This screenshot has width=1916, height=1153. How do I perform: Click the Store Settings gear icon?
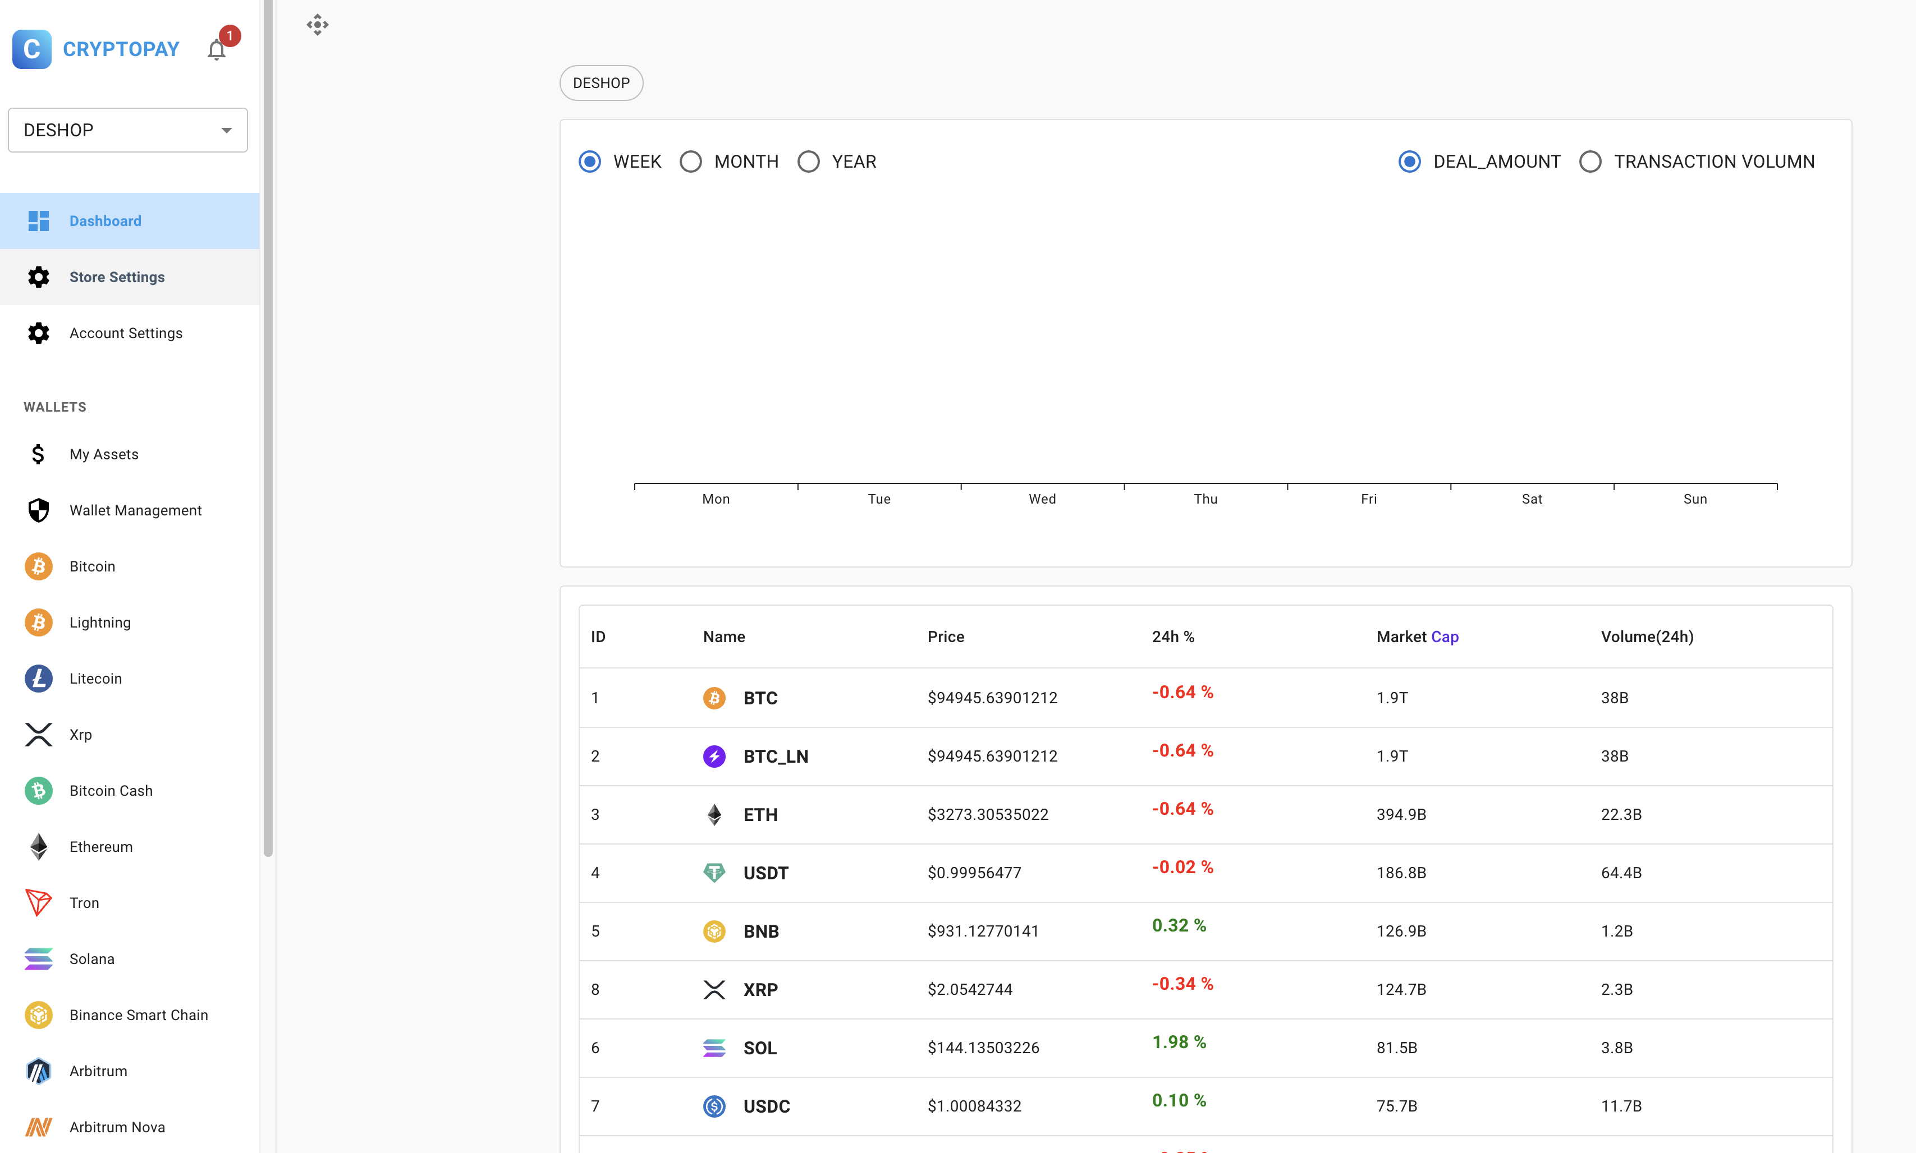38,276
